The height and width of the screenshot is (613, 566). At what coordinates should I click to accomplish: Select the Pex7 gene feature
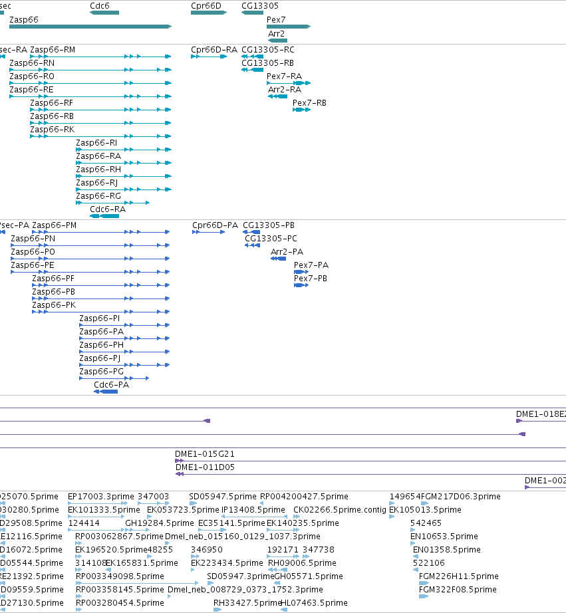point(289,27)
